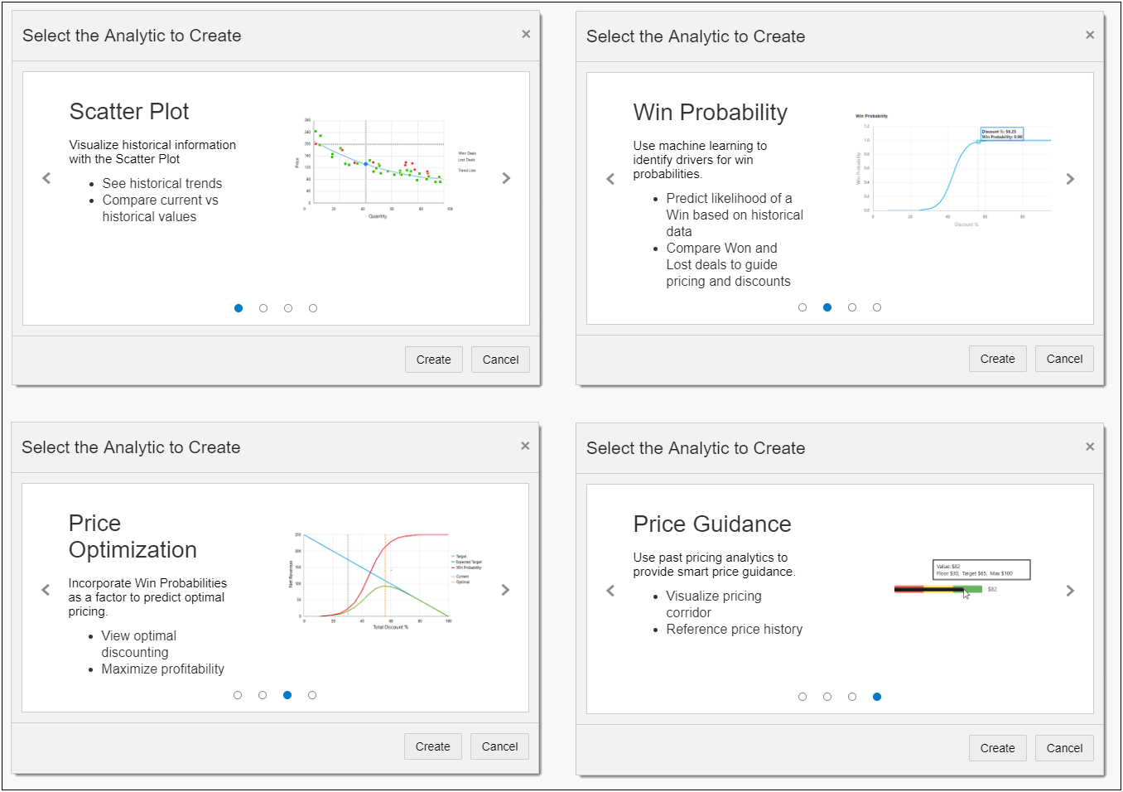Go to next slide from Win Probability

[1070, 179]
